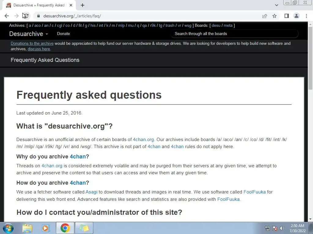The width and height of the screenshot is (313, 234).
Task: Click the 4chan link in 'Why do you archive' heading
Action: coord(78,157)
